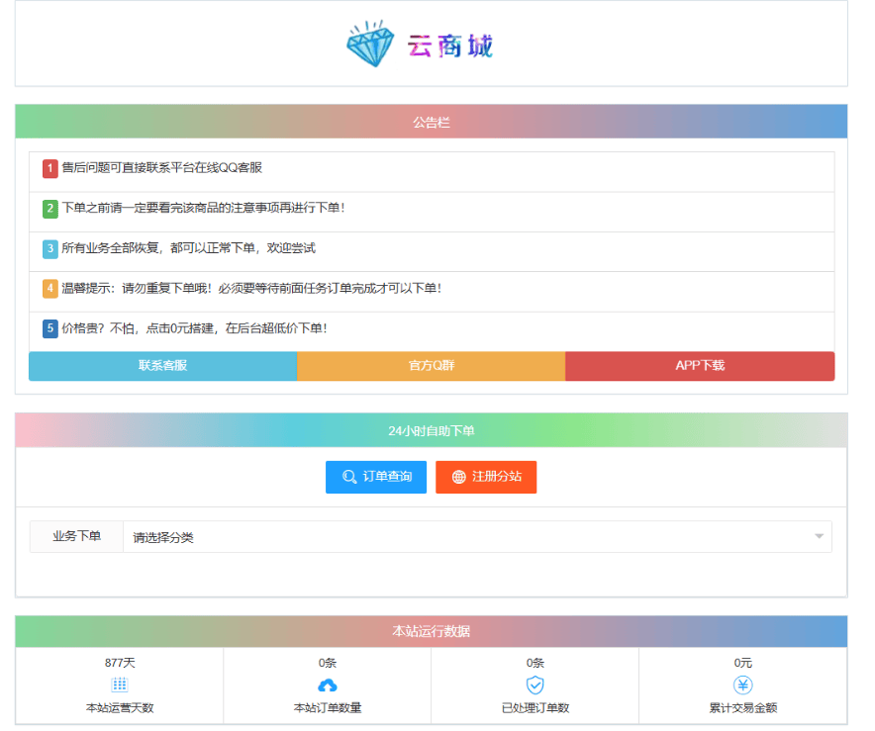The width and height of the screenshot is (875, 731).
Task: Click the cloud icon for 本站订单数量
Action: click(328, 684)
